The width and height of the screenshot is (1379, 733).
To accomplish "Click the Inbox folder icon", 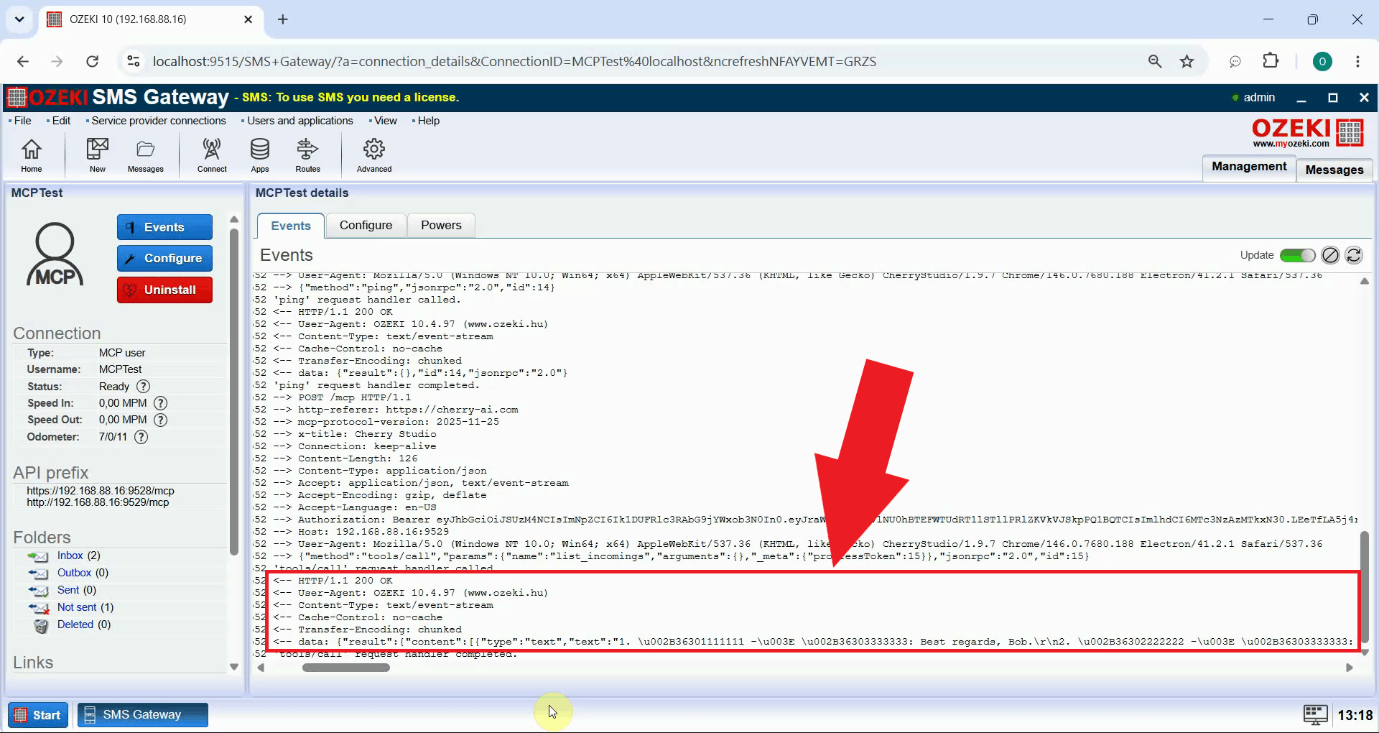I will 38,556.
